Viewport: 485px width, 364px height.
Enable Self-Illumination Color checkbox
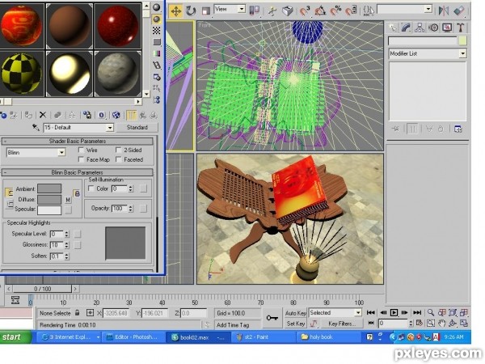91,188
